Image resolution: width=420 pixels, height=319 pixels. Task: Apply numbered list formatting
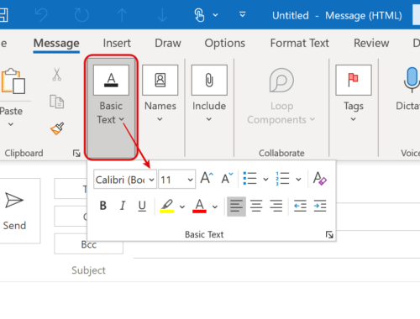(x=282, y=178)
